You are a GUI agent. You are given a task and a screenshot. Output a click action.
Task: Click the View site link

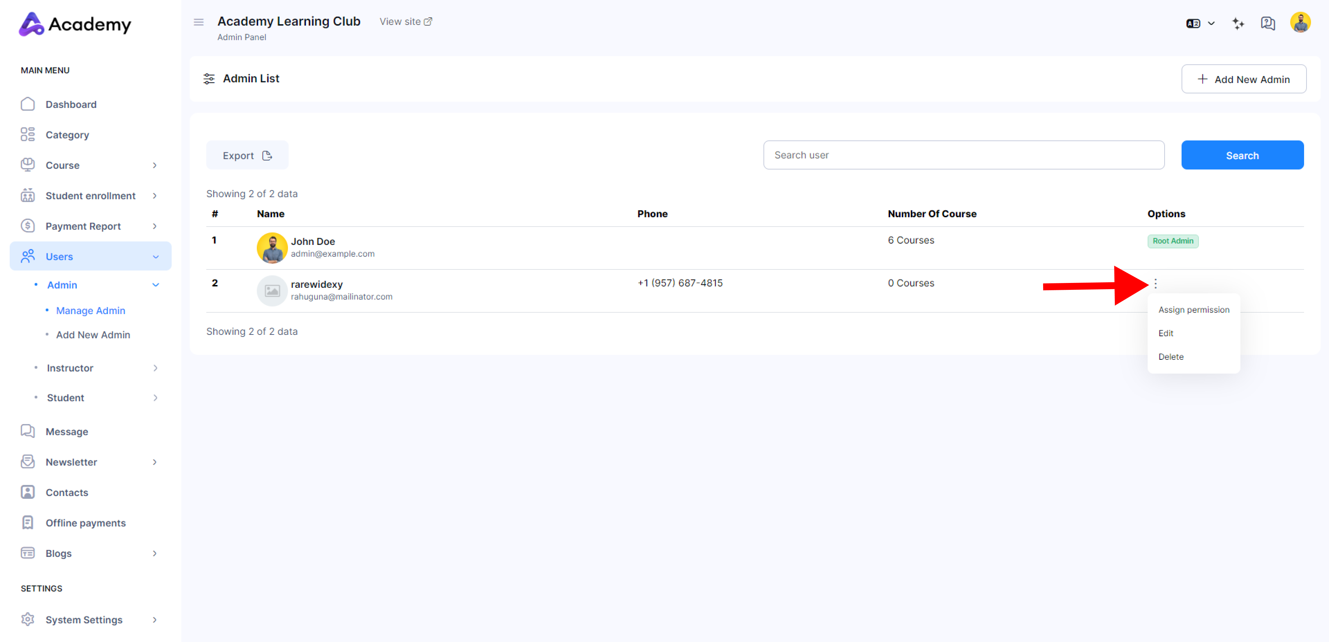click(406, 22)
